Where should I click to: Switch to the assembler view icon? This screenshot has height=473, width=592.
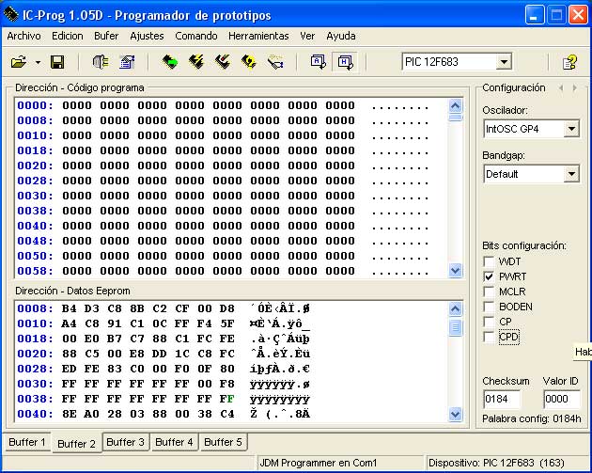pos(318,62)
